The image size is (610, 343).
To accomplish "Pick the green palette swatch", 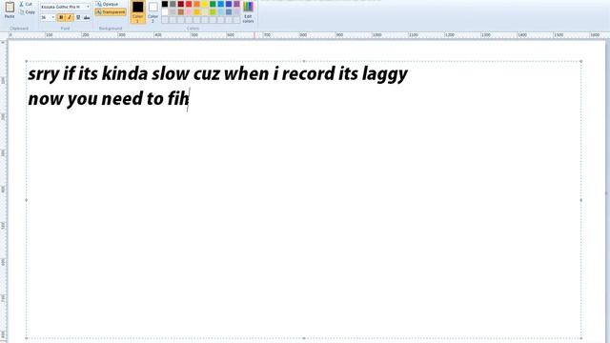I will pyautogui.click(x=213, y=4).
